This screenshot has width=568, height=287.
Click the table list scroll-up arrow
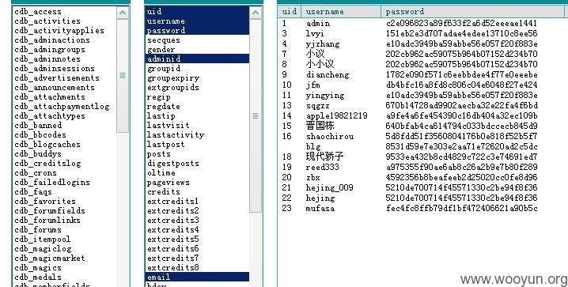coord(123,13)
